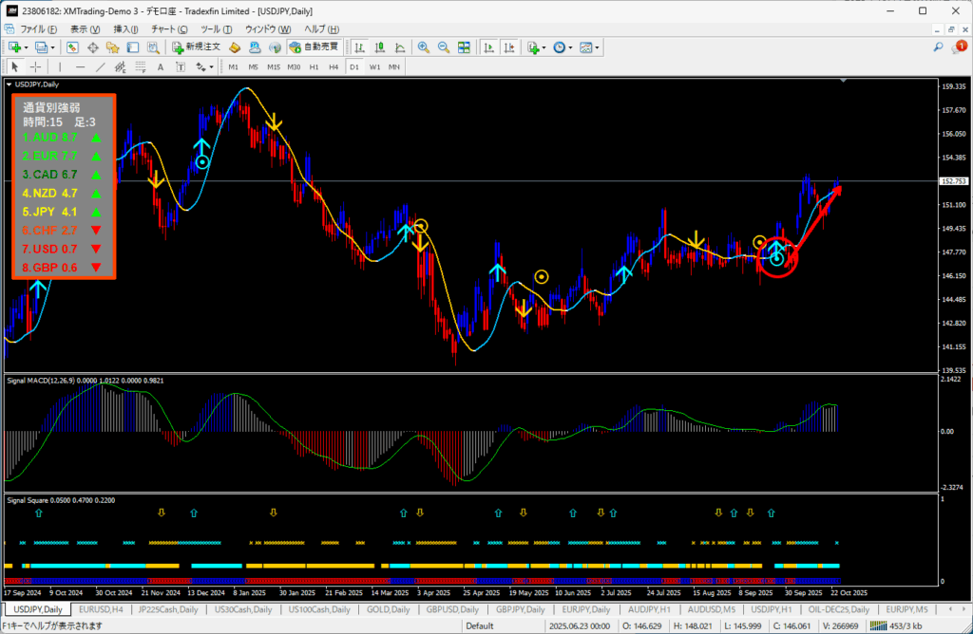Click the Tile Windows icon
973x634 pixels.
[x=464, y=47]
